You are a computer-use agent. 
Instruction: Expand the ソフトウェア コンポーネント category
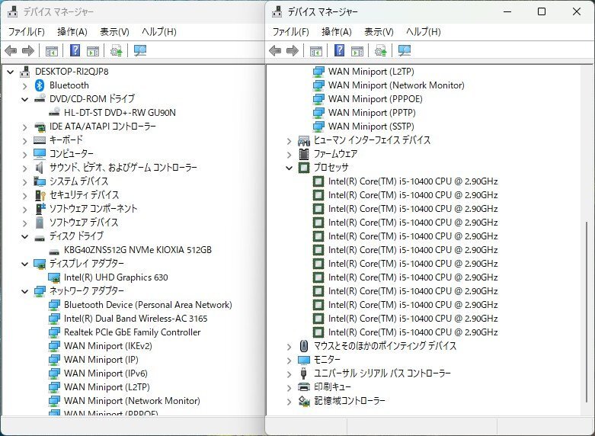25,210
